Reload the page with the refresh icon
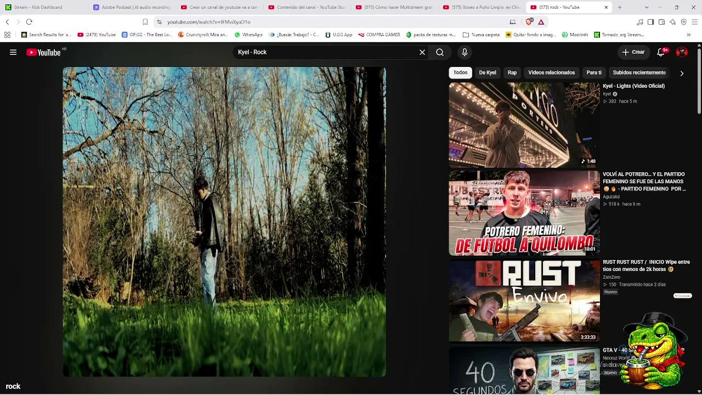Image resolution: width=702 pixels, height=395 pixels. [29, 22]
